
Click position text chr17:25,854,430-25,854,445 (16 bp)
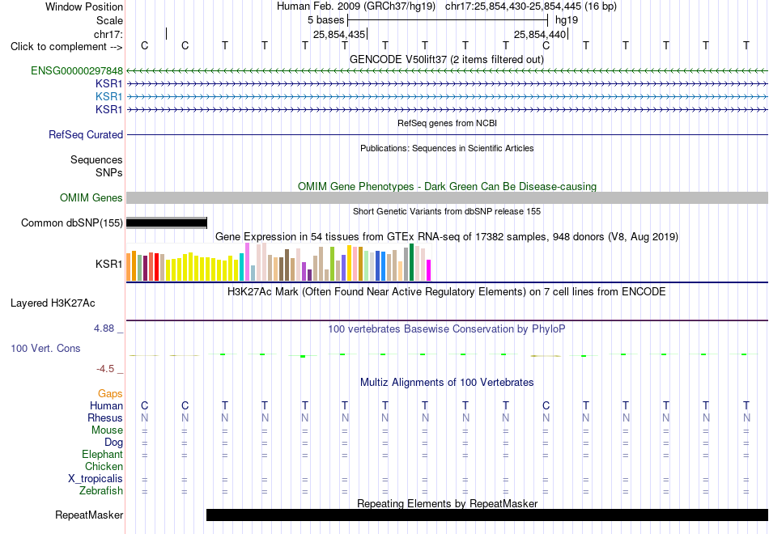tap(531, 6)
